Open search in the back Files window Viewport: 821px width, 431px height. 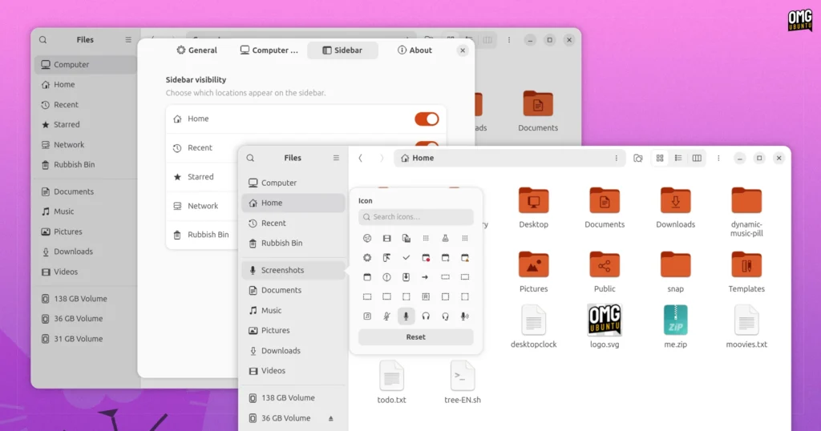pyautogui.click(x=43, y=40)
